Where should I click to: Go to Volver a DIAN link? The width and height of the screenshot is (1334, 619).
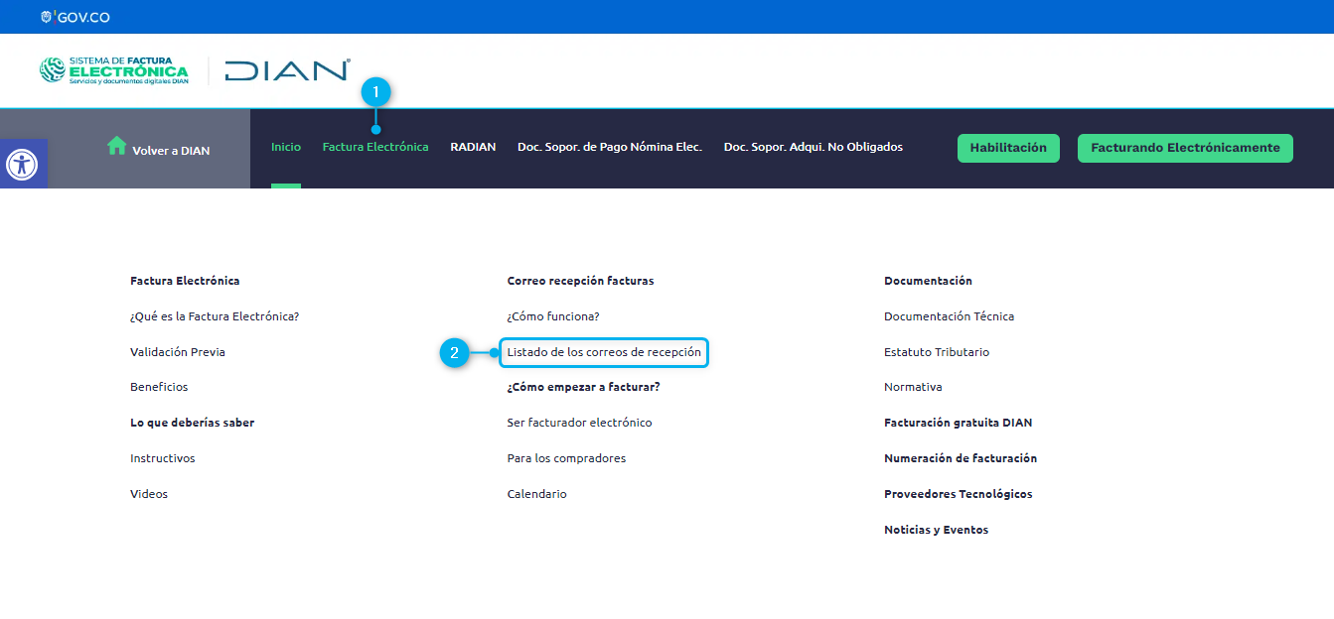[171, 151]
